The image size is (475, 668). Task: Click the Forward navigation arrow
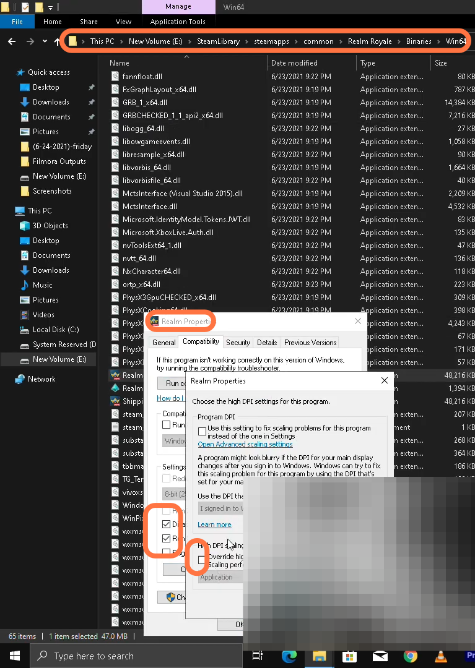pyautogui.click(x=30, y=41)
